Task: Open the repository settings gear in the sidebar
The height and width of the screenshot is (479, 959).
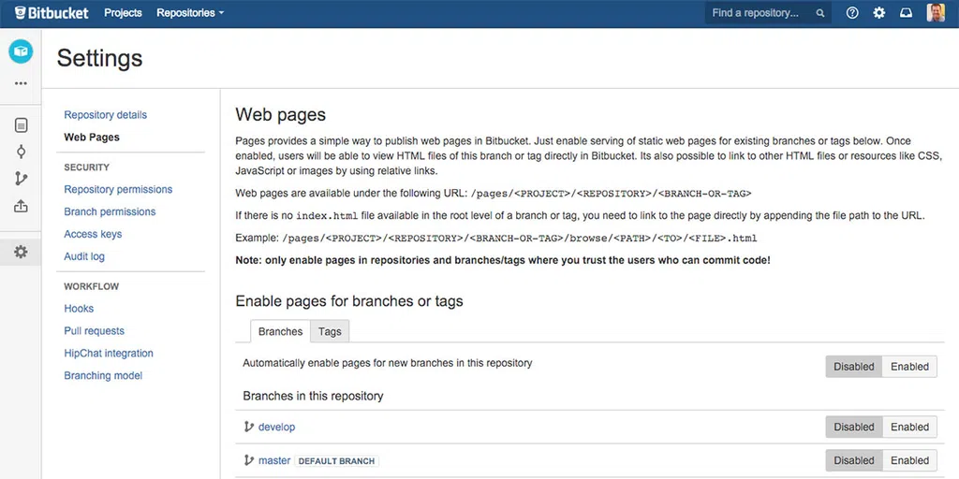Action: coord(21,252)
